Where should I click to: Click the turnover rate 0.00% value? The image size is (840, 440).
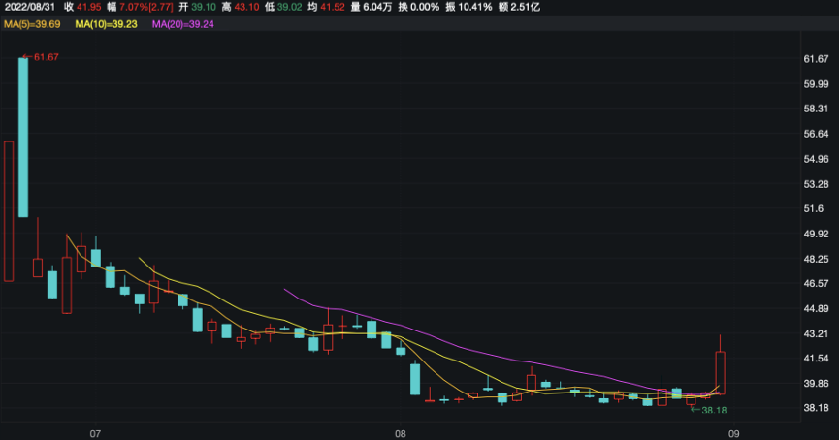click(425, 7)
